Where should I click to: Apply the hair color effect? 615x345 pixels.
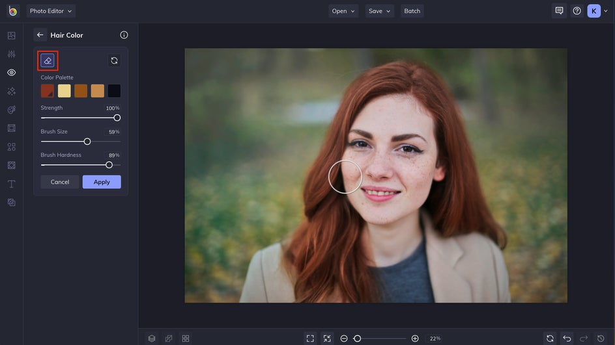click(x=102, y=182)
